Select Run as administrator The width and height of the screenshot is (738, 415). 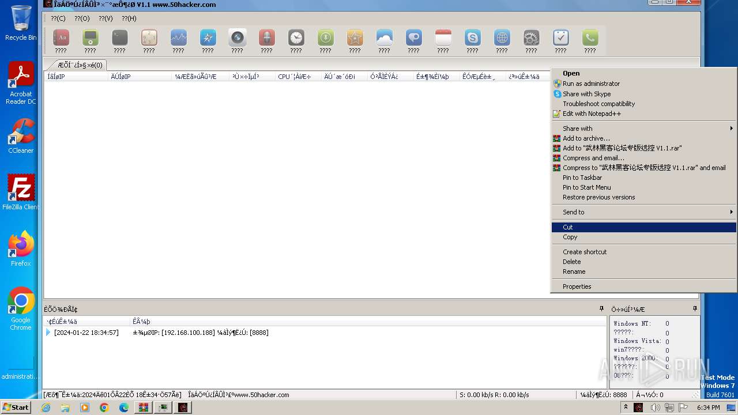click(643, 84)
